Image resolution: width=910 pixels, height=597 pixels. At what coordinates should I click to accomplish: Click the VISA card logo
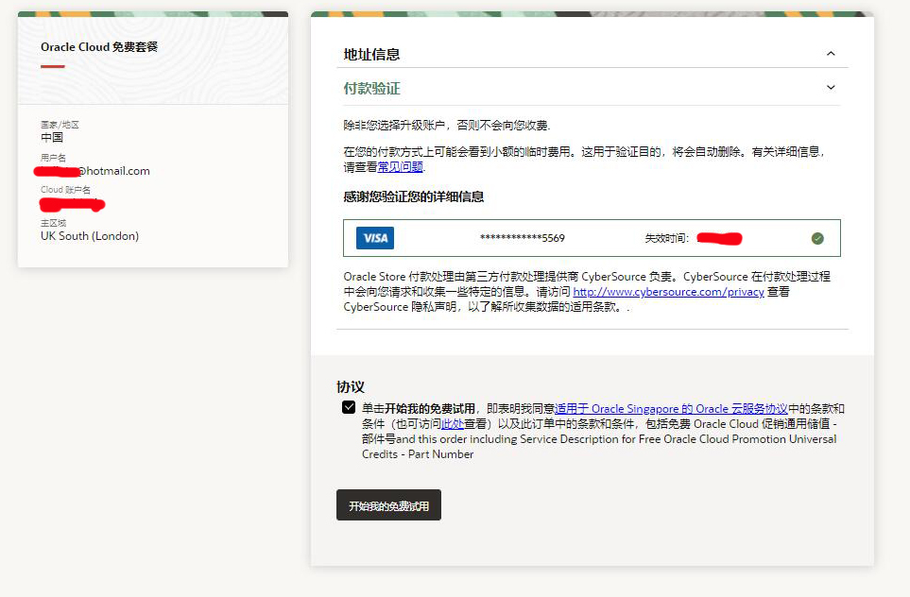tap(375, 238)
